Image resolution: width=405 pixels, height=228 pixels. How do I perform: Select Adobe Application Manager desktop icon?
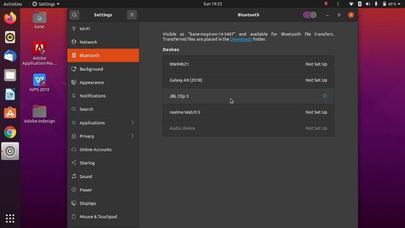(x=39, y=53)
